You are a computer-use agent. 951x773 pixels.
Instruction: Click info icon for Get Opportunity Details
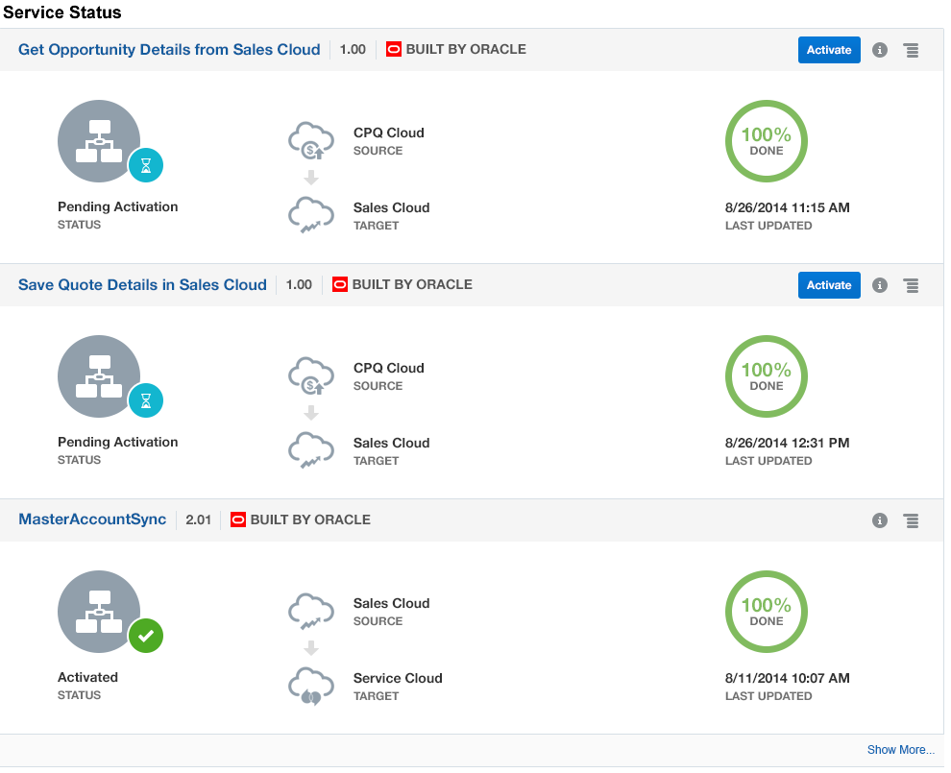(x=879, y=50)
